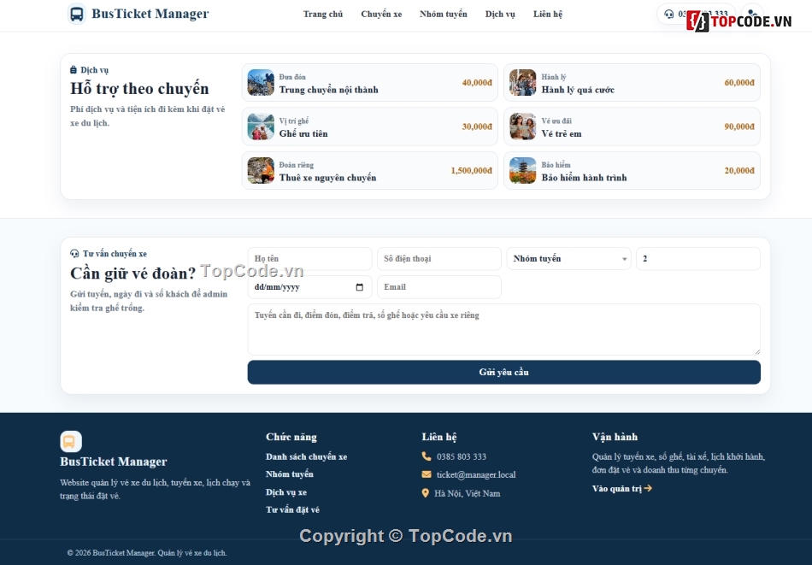Click the Chức năng footer heading
The image size is (812, 565).
click(x=291, y=437)
